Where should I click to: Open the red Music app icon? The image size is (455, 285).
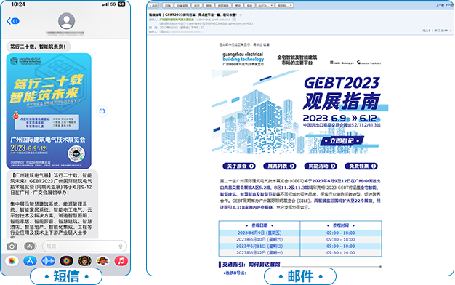(x=121, y=261)
